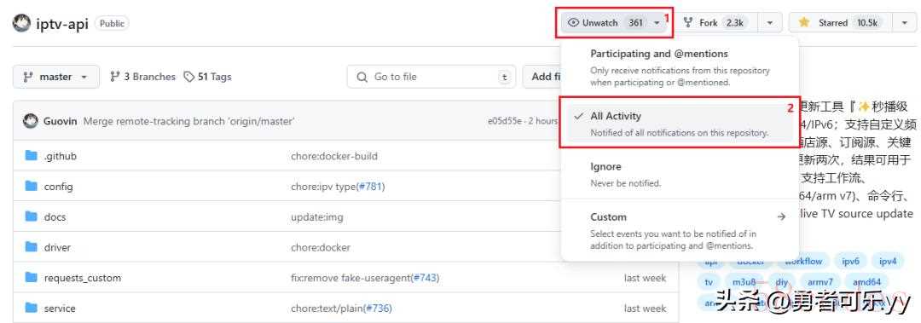Open the 3 Branches link
921x323 pixels.
142,77
